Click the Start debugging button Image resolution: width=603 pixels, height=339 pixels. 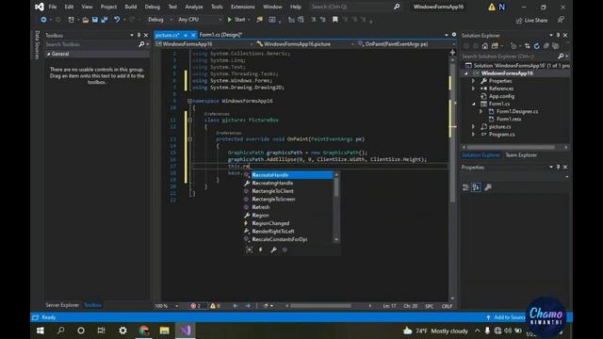(x=236, y=20)
